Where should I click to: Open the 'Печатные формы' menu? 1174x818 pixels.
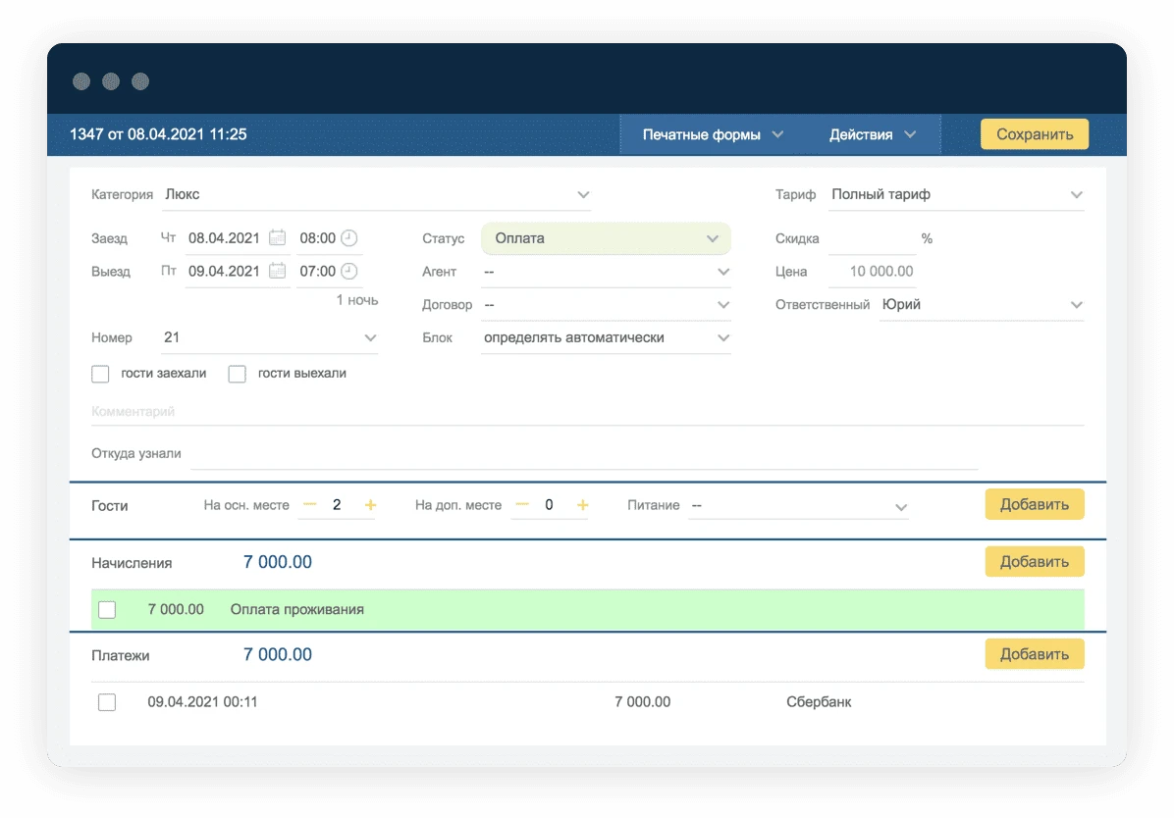713,134
